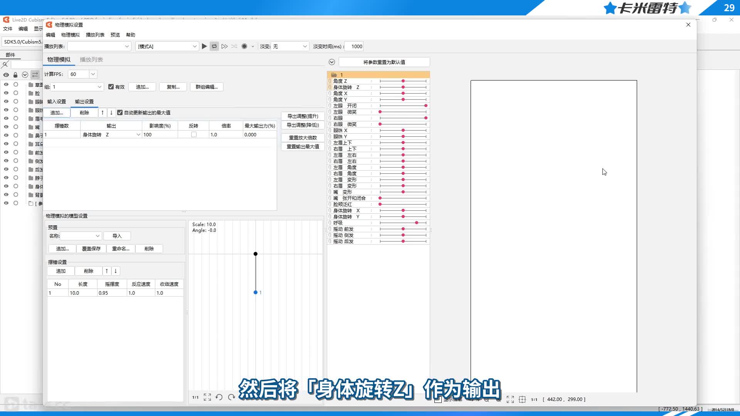Click blue pendulum weight node 1
The width and height of the screenshot is (740, 416).
coord(256,292)
